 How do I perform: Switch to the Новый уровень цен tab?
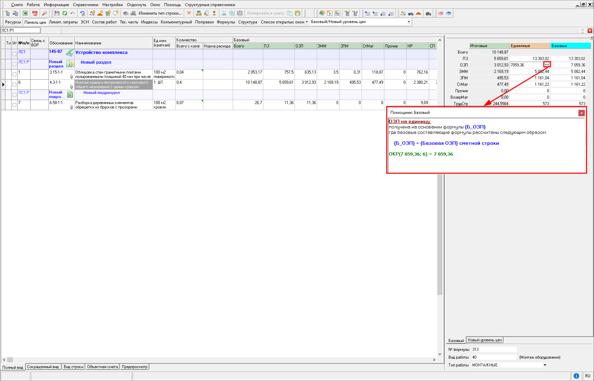pos(484,340)
